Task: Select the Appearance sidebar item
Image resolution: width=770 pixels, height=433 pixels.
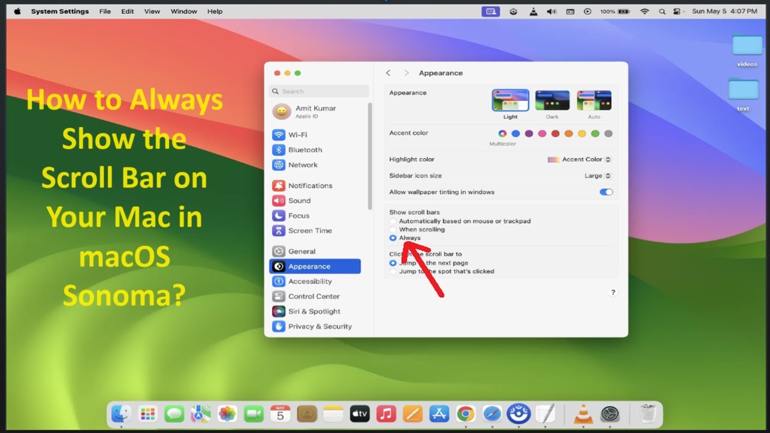Action: pyautogui.click(x=315, y=266)
